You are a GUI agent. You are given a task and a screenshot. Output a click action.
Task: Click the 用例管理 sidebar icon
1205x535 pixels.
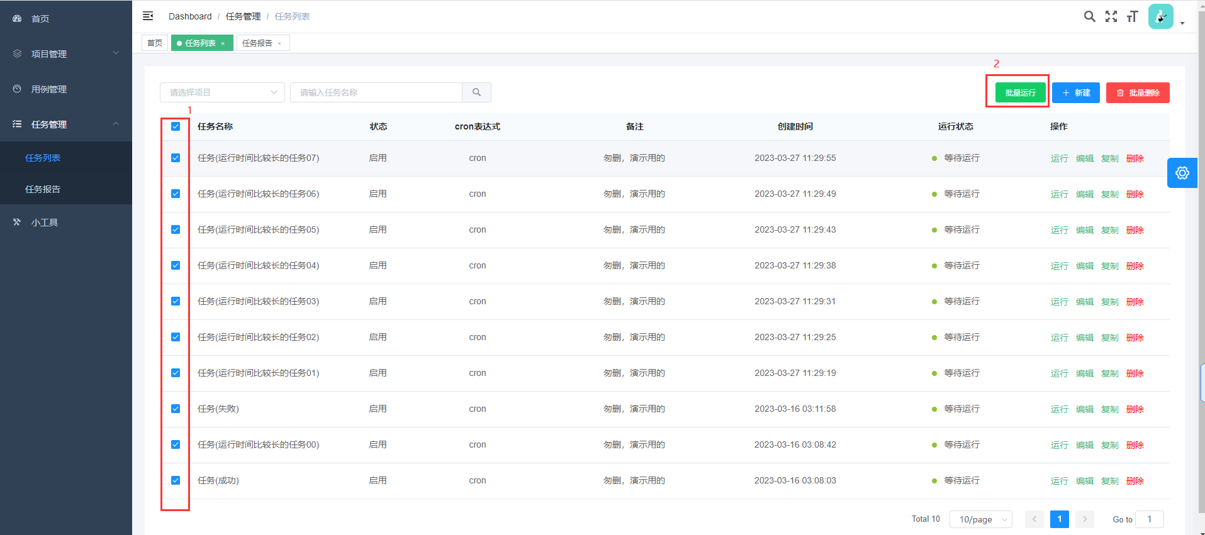pos(17,89)
